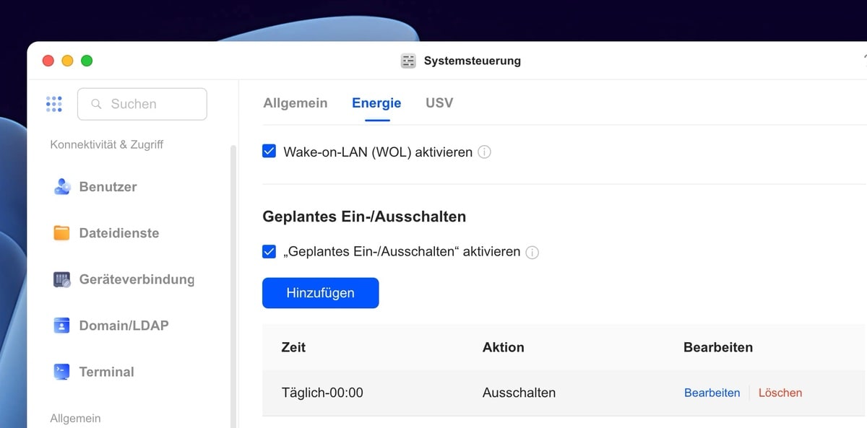Click Löschen for the Ausschalten schedule
This screenshot has width=867, height=428.
pyautogui.click(x=780, y=393)
